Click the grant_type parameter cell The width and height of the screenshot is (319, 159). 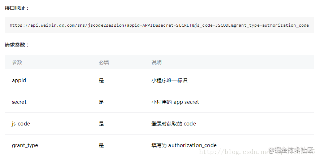point(25,145)
